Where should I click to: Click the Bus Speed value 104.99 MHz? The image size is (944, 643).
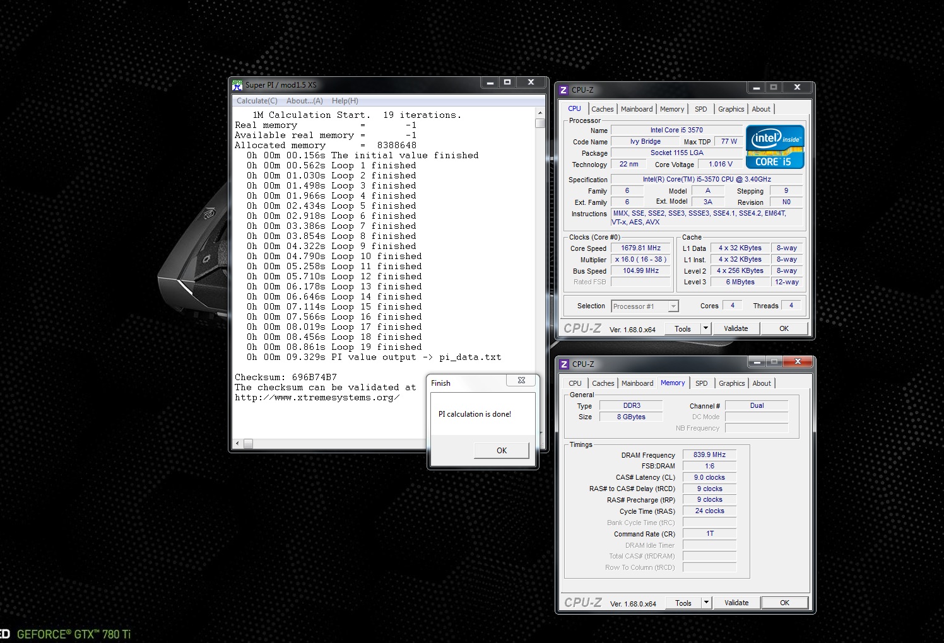[640, 271]
